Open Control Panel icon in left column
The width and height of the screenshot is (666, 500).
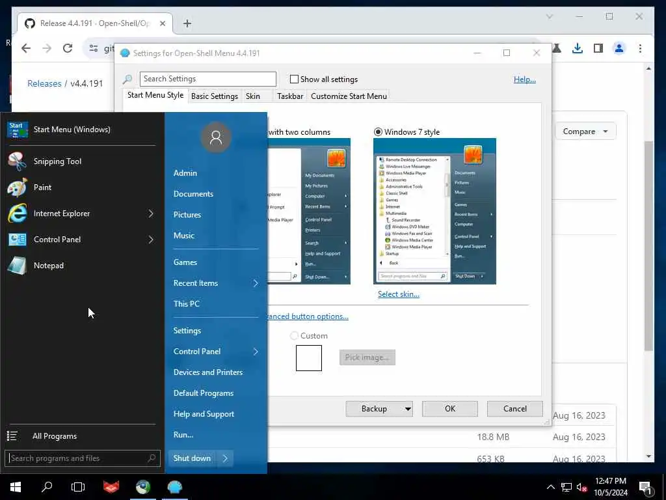tap(18, 240)
